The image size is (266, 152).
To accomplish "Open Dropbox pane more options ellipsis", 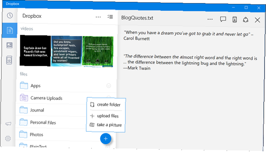I will [x=98, y=17].
